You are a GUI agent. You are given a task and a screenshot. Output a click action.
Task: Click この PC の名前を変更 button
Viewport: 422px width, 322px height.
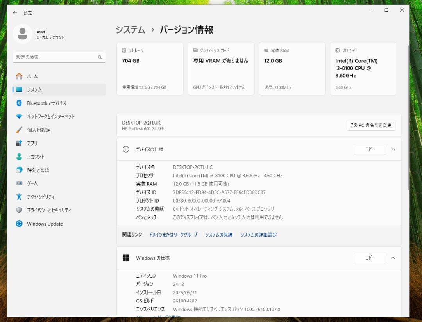(370, 125)
